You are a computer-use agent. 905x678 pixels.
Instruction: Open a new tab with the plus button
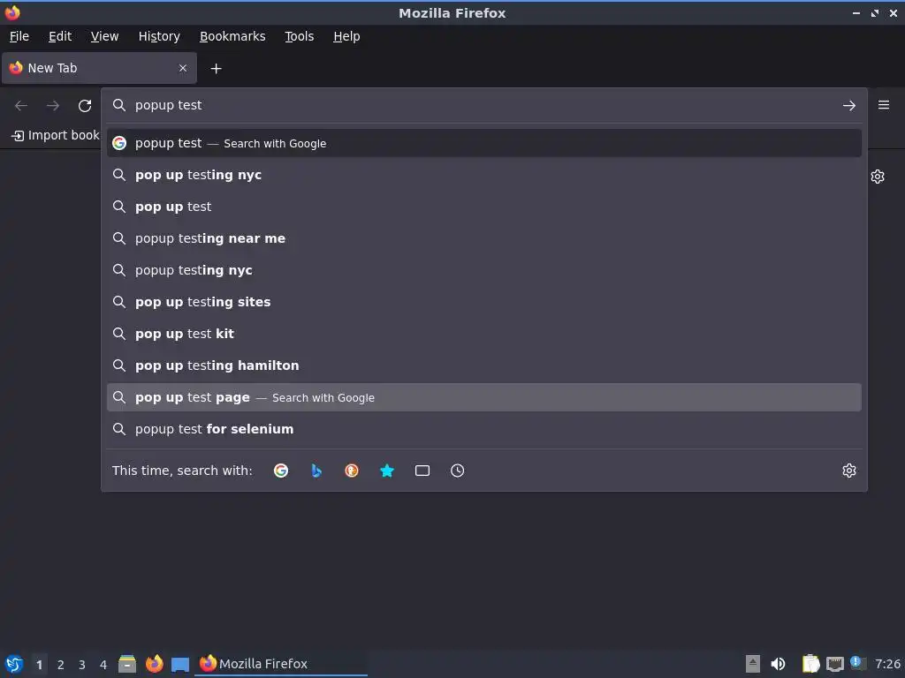click(216, 69)
